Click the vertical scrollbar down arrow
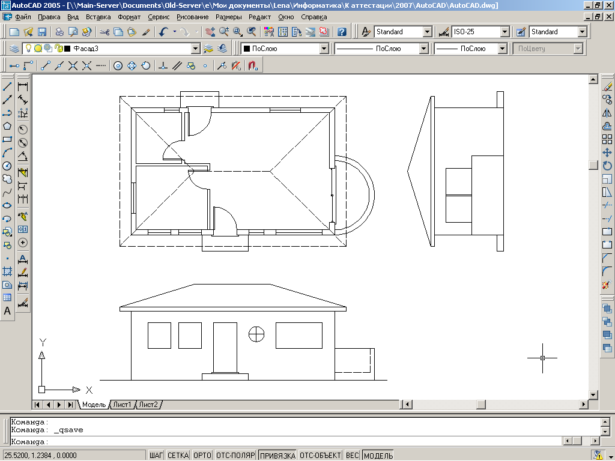 (593, 394)
